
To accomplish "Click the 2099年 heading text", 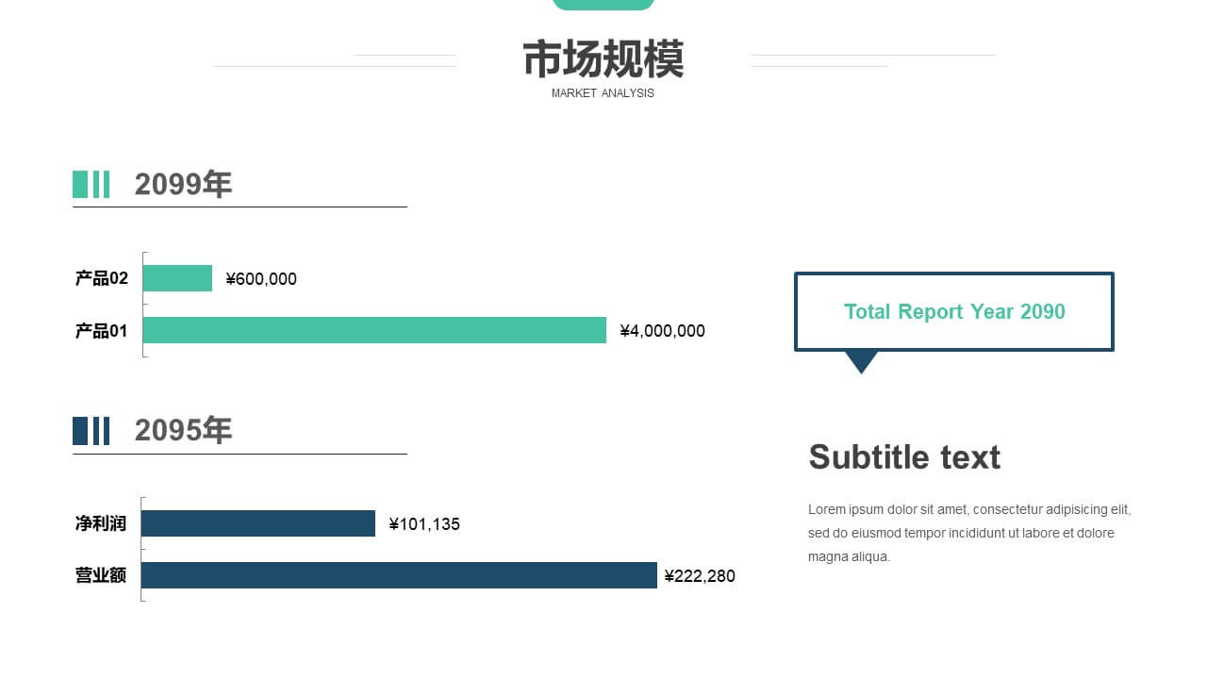I will coord(183,184).
